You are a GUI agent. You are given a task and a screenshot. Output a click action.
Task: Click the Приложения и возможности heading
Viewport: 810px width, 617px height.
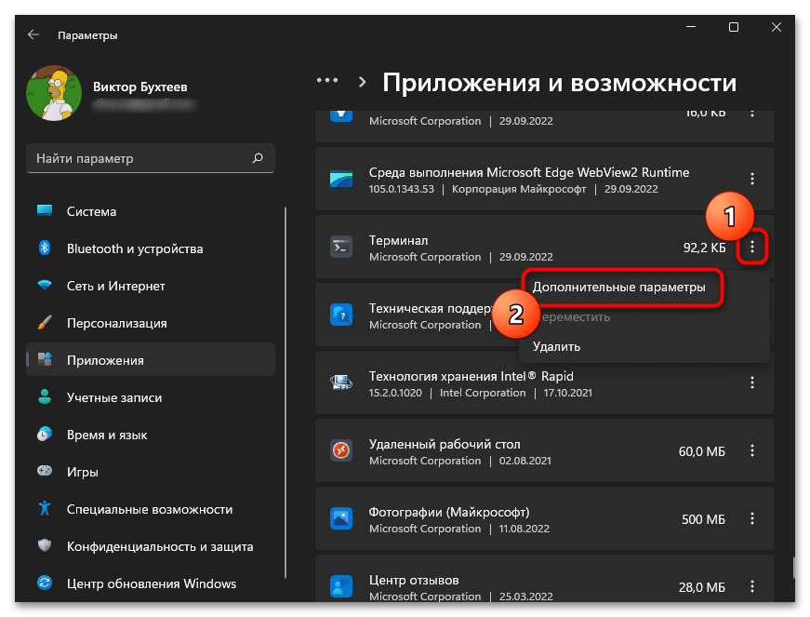tap(560, 83)
